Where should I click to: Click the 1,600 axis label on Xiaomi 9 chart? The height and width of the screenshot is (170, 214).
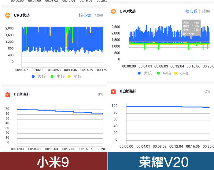9,35
